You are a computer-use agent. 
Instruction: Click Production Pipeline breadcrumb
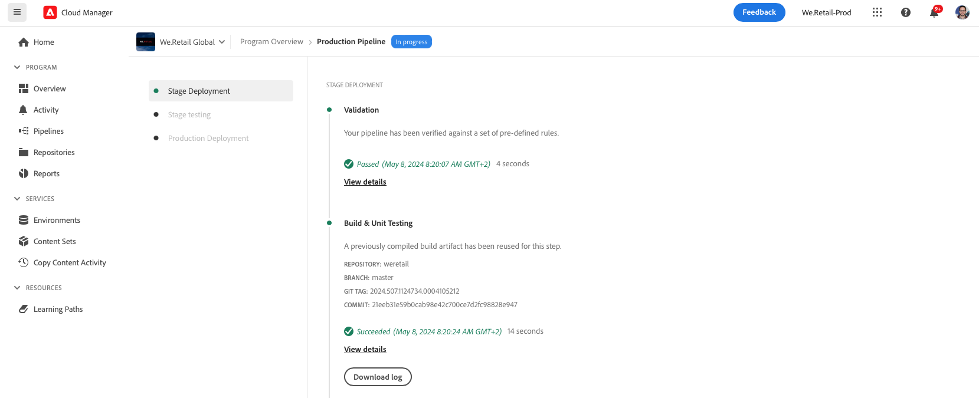[351, 42]
